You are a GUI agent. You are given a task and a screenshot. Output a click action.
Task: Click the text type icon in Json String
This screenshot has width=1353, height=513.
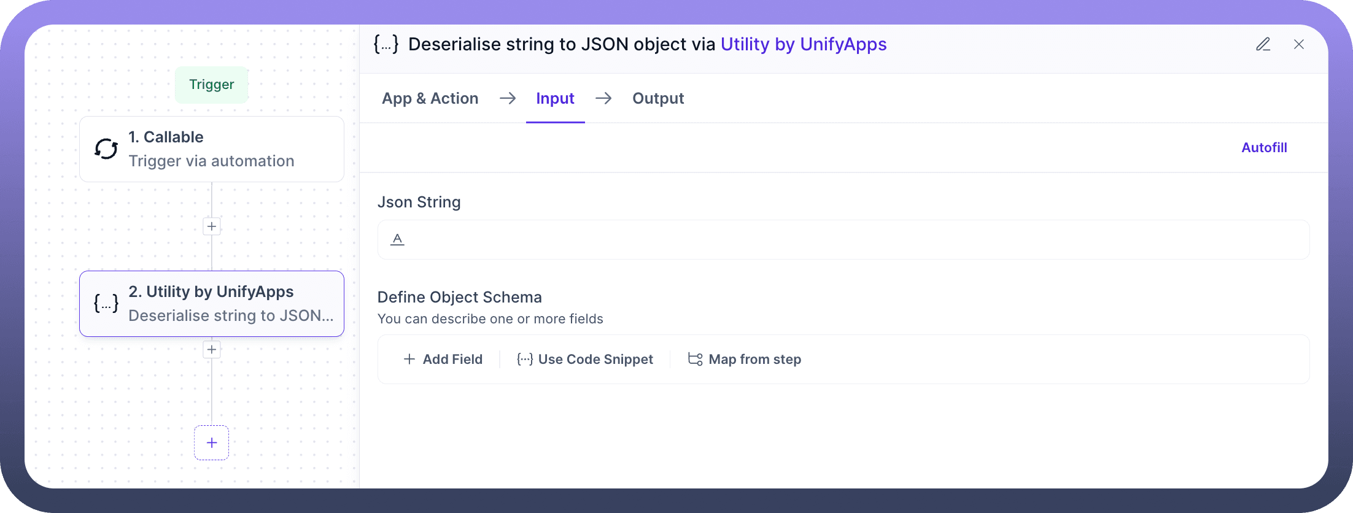click(397, 239)
